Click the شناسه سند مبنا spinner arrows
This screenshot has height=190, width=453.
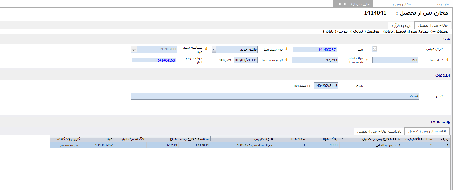click(x=134, y=49)
